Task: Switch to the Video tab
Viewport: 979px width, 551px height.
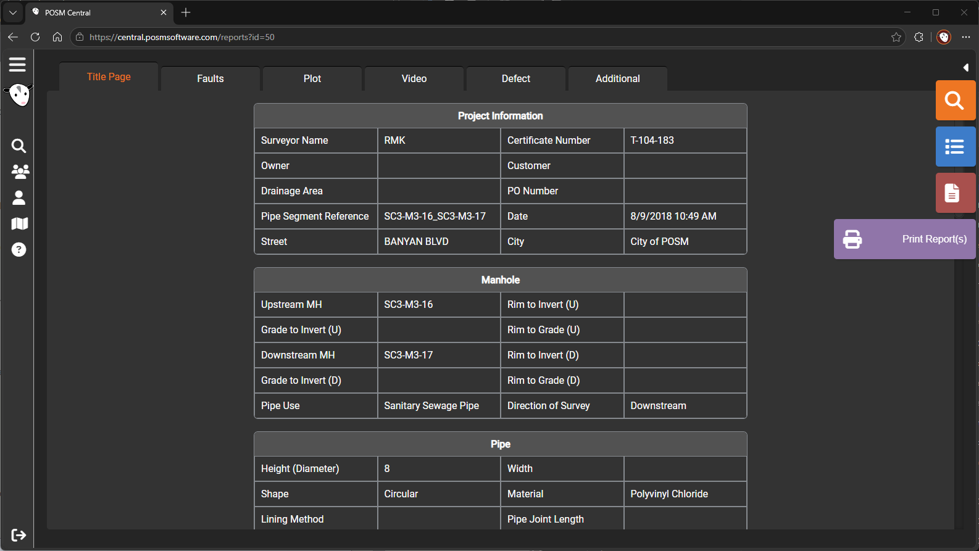Action: pos(414,78)
